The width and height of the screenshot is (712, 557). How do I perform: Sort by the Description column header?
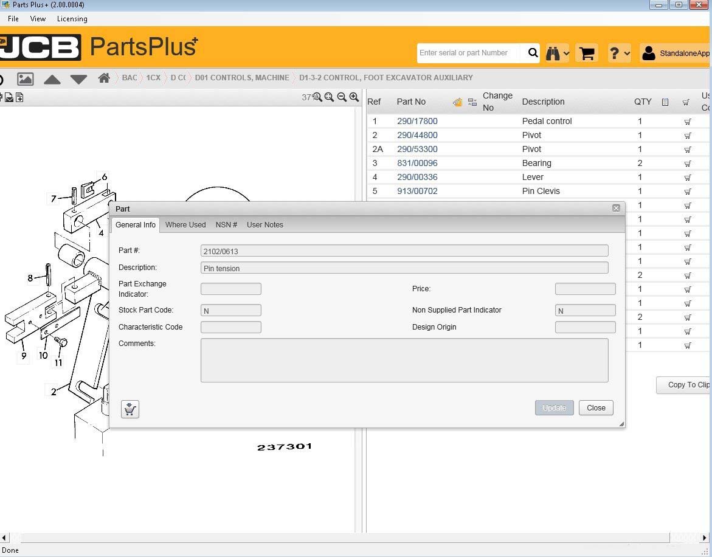tap(543, 102)
